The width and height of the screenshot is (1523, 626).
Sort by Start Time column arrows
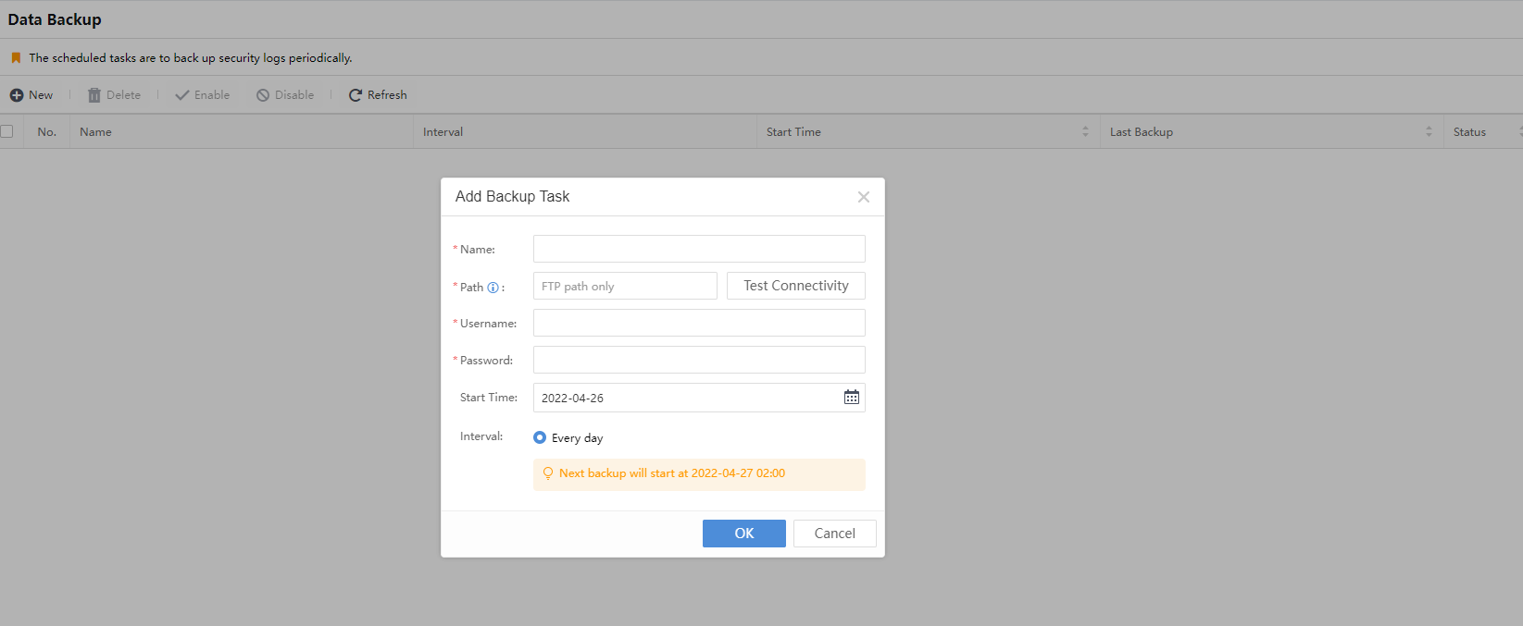(1085, 132)
